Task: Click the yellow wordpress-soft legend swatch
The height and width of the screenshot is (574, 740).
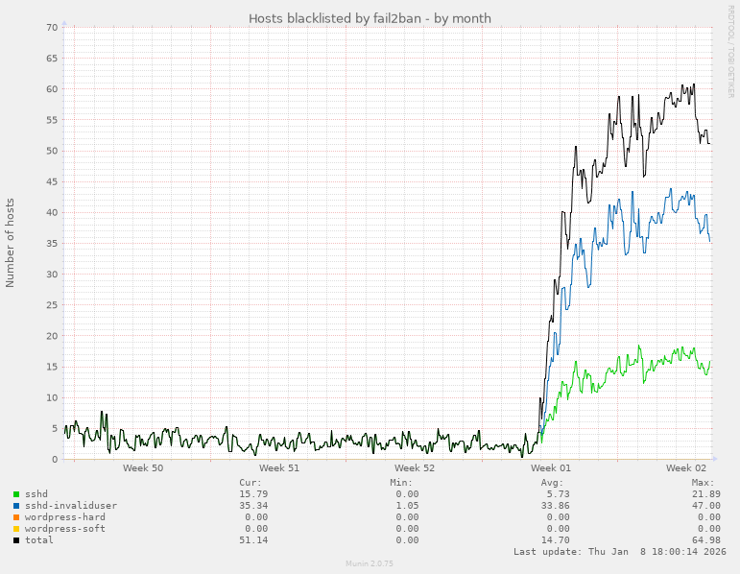Action: (16, 529)
